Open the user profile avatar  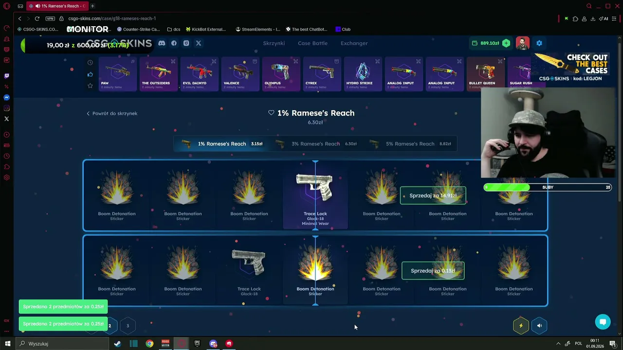[x=523, y=43]
